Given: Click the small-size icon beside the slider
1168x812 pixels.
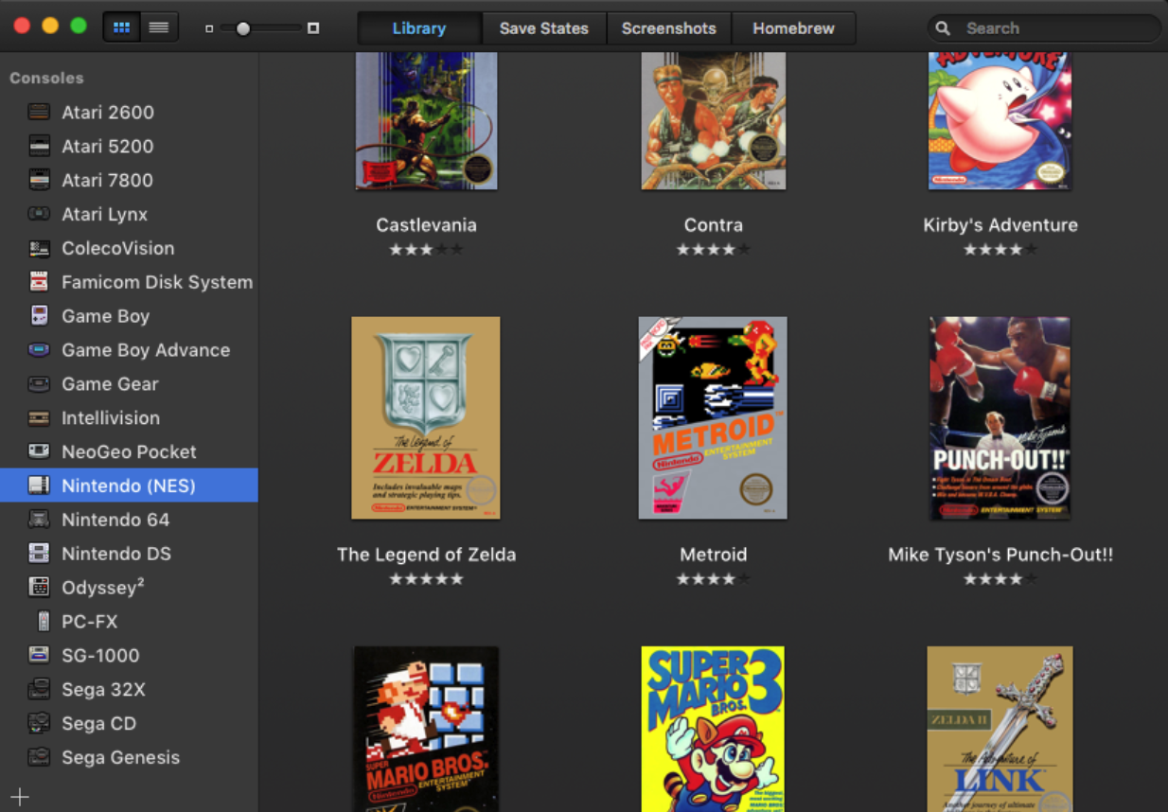Looking at the screenshot, I should [x=209, y=28].
